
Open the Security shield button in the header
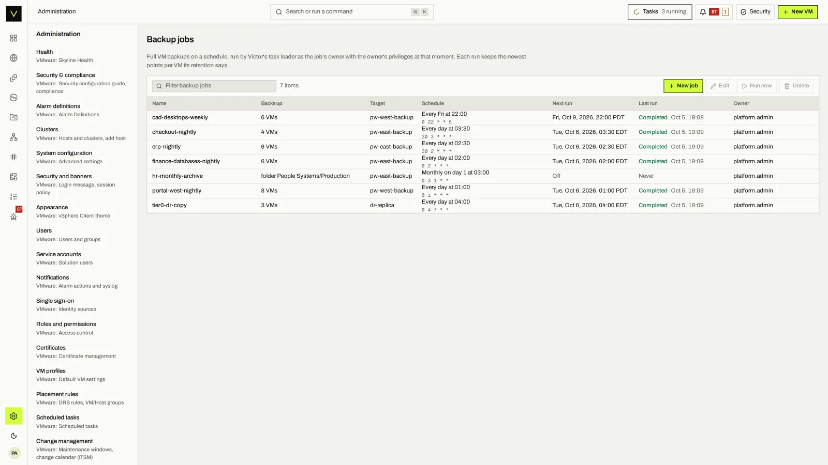755,12
